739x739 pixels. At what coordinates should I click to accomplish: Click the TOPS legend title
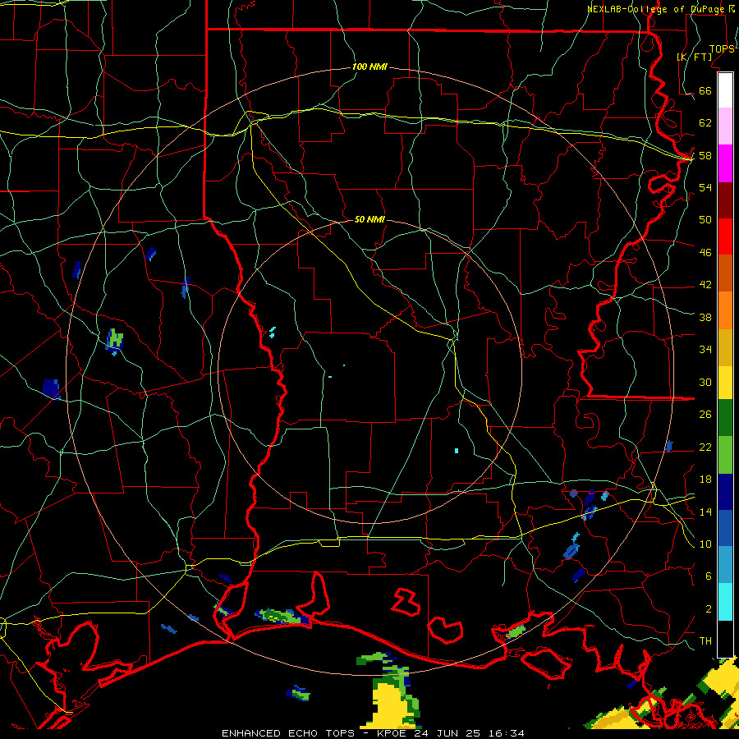tap(722, 49)
